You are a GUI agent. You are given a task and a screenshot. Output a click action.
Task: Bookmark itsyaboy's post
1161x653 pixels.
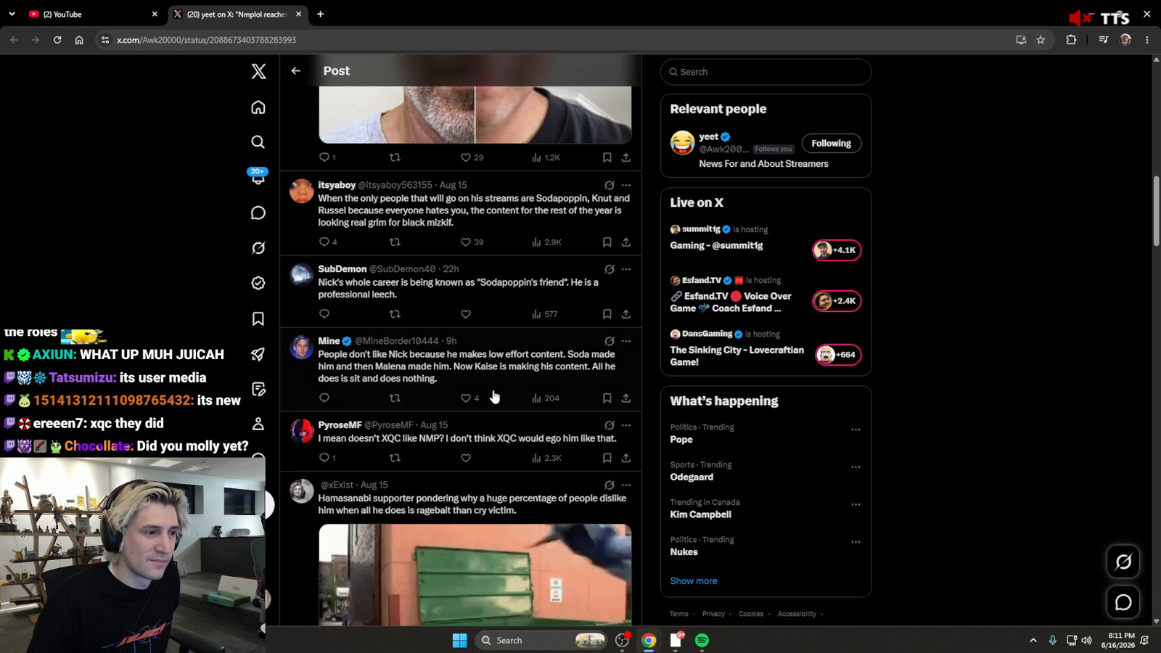(x=607, y=242)
